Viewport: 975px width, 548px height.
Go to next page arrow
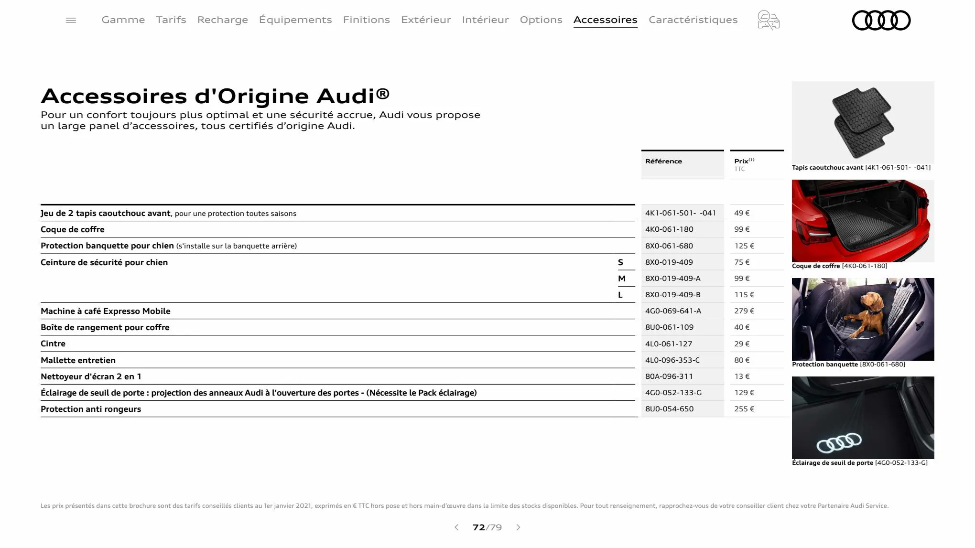[x=518, y=527]
